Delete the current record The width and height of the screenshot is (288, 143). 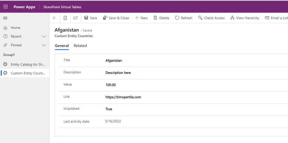pyautogui.click(x=161, y=18)
